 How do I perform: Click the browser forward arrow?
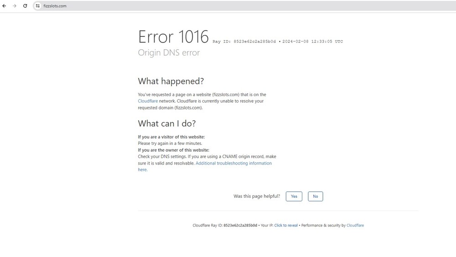(x=15, y=6)
